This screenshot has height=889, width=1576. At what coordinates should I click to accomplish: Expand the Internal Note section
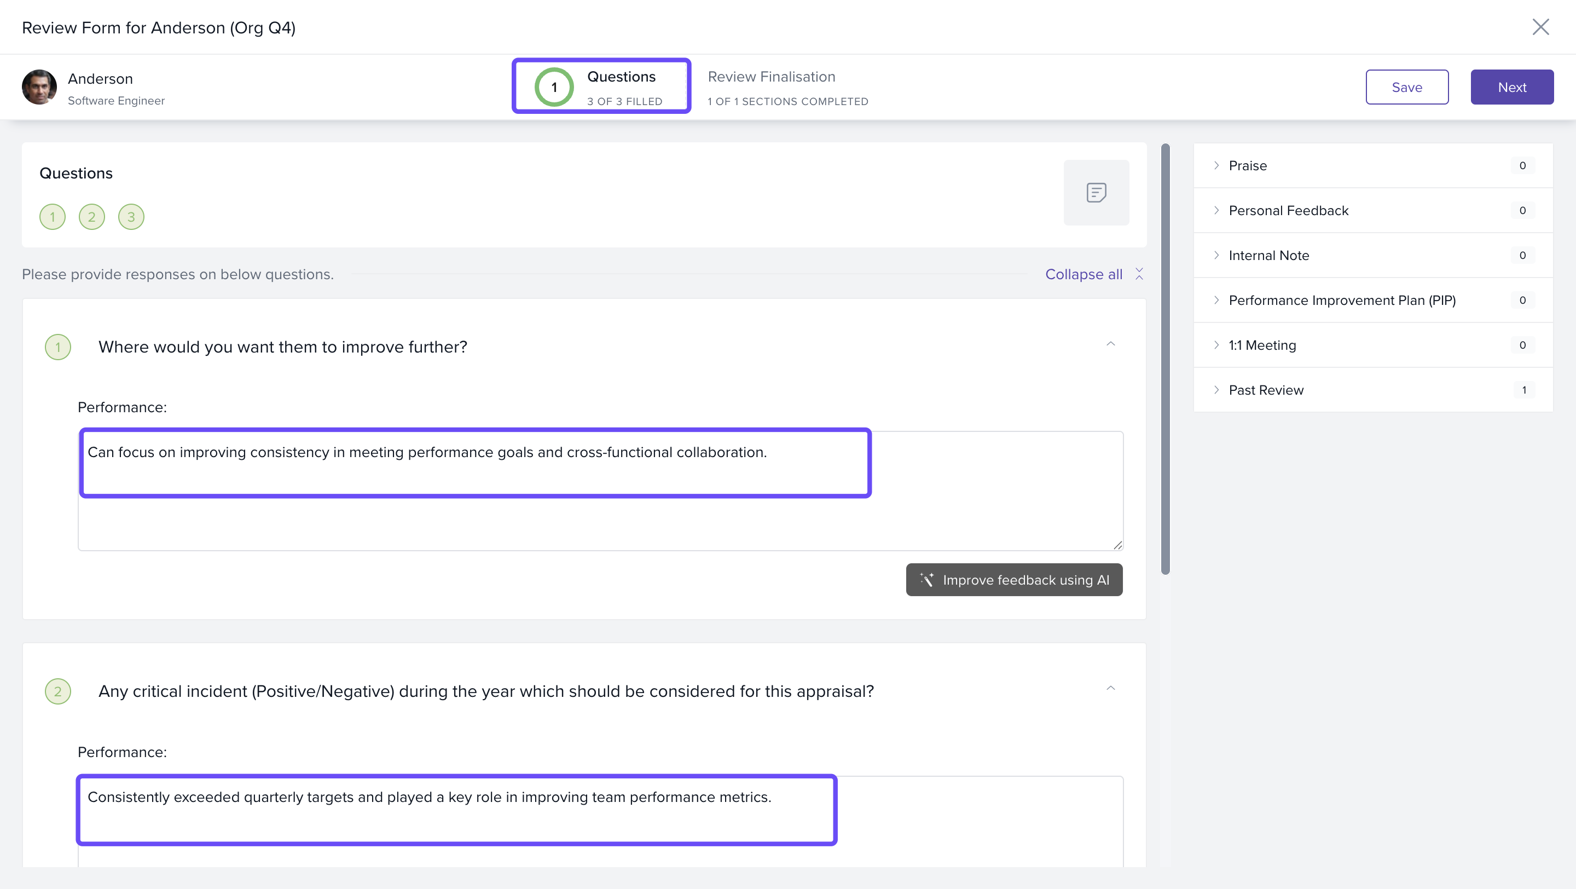1268,256
